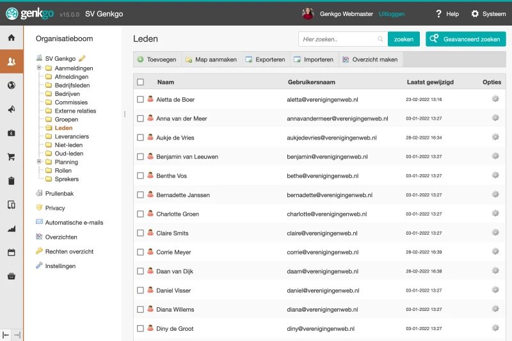
Task: Toggle the select-all checkbox in table header
Action: tap(140, 82)
